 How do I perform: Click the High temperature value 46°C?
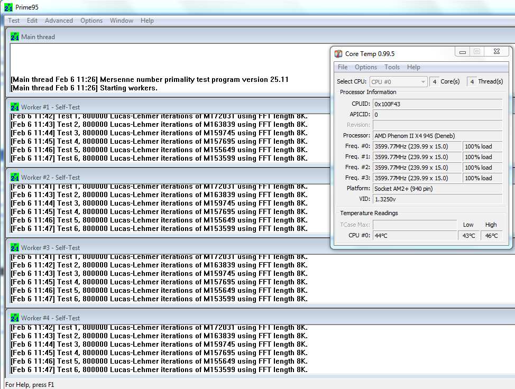click(x=492, y=235)
